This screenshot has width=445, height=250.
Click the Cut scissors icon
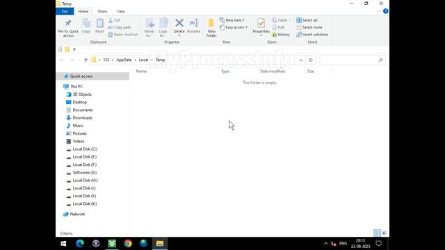point(111,20)
